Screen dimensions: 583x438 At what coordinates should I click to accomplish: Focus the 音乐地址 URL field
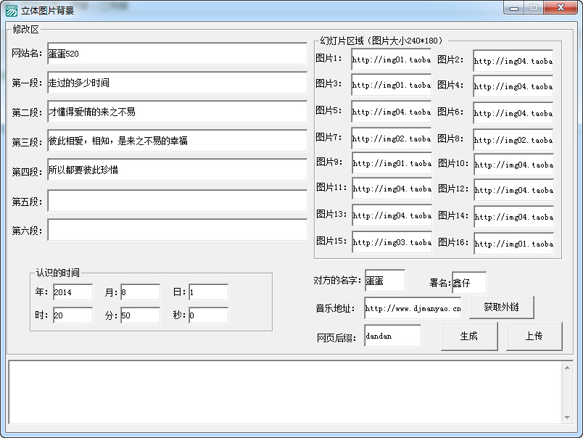point(413,308)
